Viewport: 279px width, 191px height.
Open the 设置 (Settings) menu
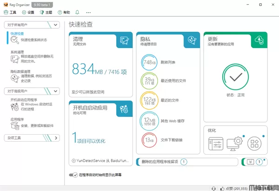[27, 13]
